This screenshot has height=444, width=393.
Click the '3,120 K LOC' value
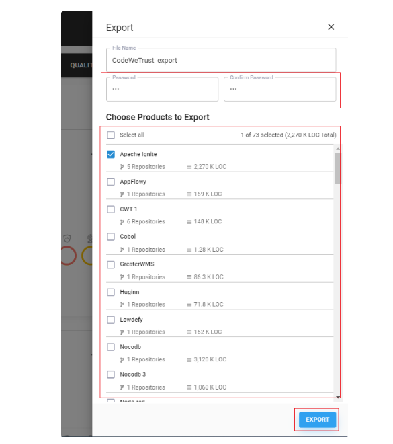click(x=210, y=360)
